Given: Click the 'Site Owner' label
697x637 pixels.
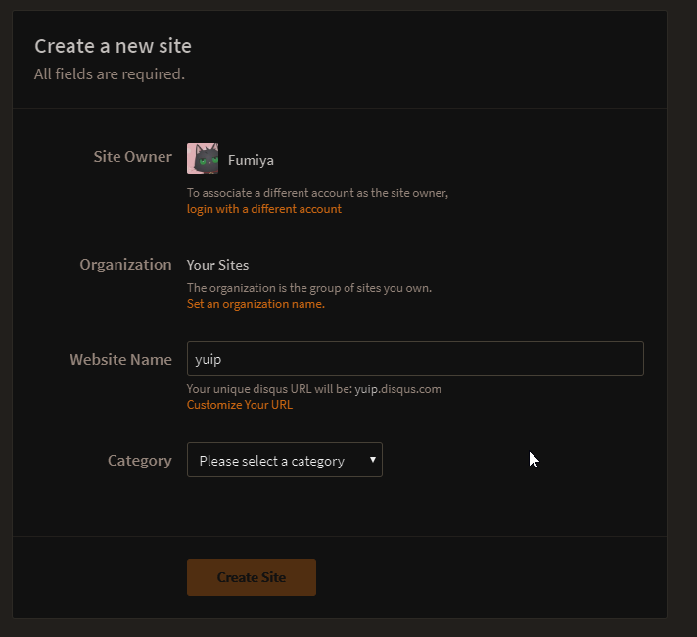Looking at the screenshot, I should click(132, 157).
